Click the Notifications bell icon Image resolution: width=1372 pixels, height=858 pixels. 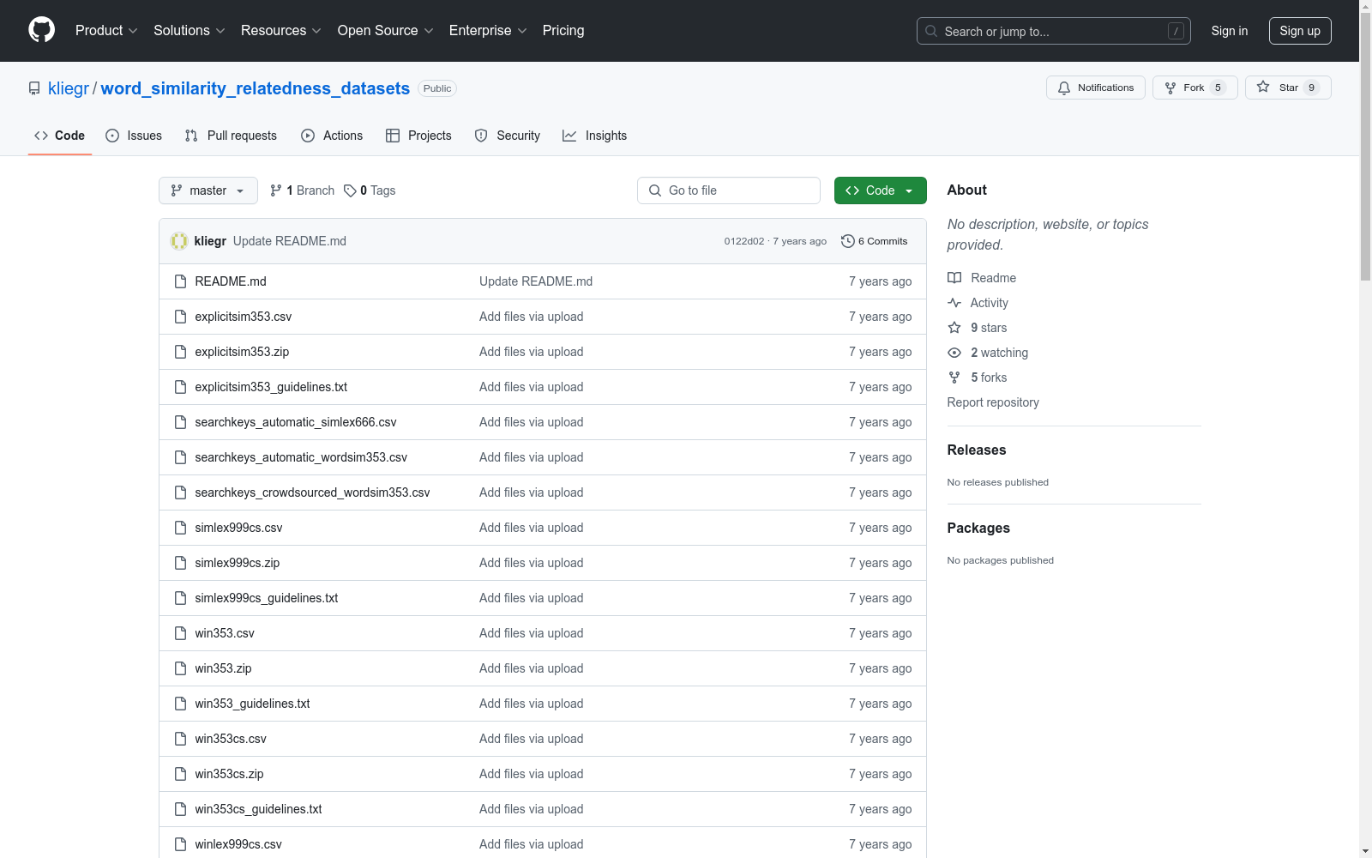pyautogui.click(x=1064, y=88)
